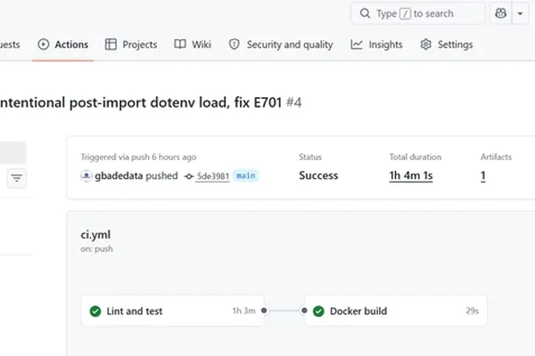The width and height of the screenshot is (535, 356).
Task: Click the Security shield icon
Action: 234,44
